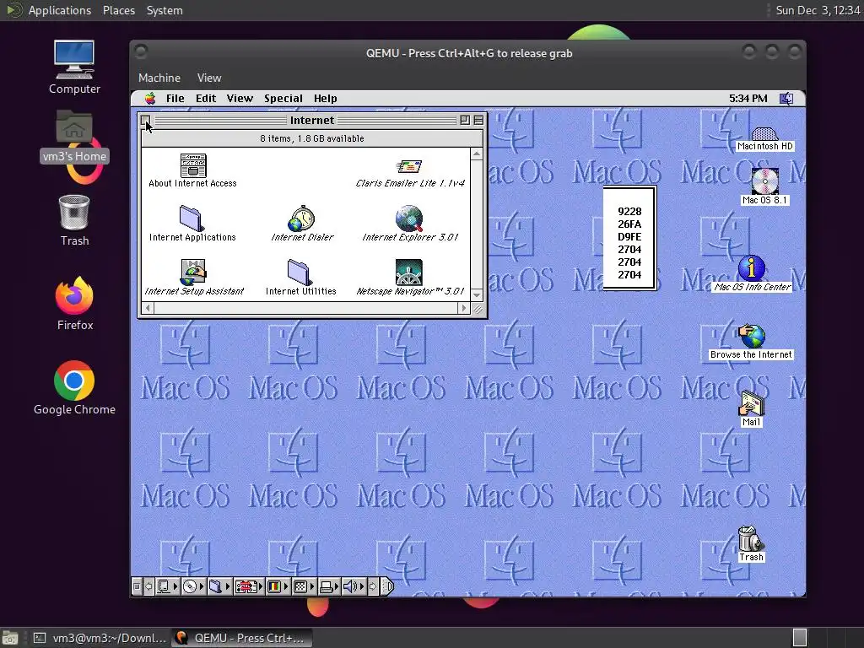
Task: Open the host Applications menu
Action: coord(60,10)
